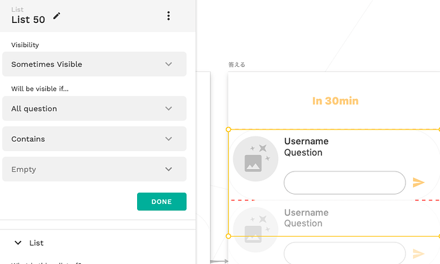
Task: Open the Sometimes Visible visibility dropdown
Action: tap(94, 64)
